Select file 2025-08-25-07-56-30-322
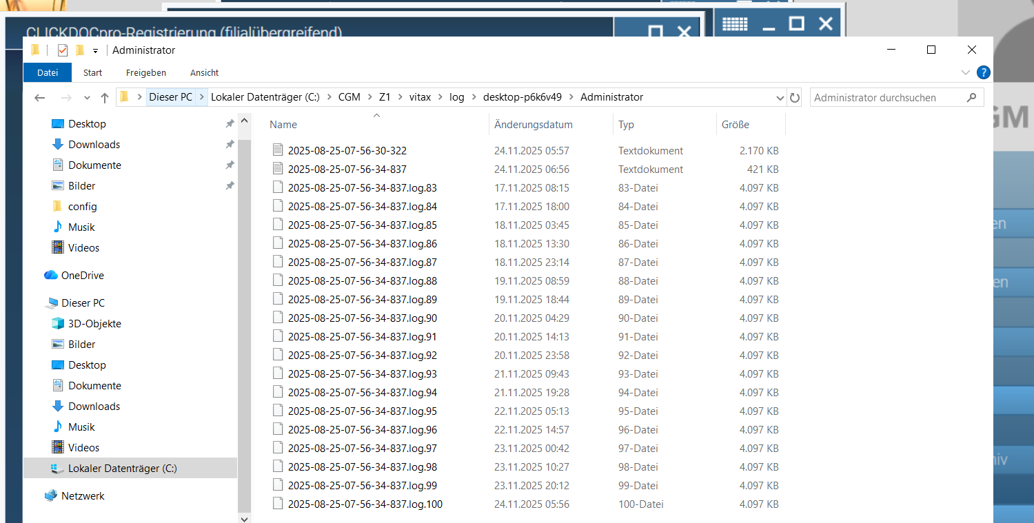This screenshot has width=1034, height=523. tap(347, 150)
